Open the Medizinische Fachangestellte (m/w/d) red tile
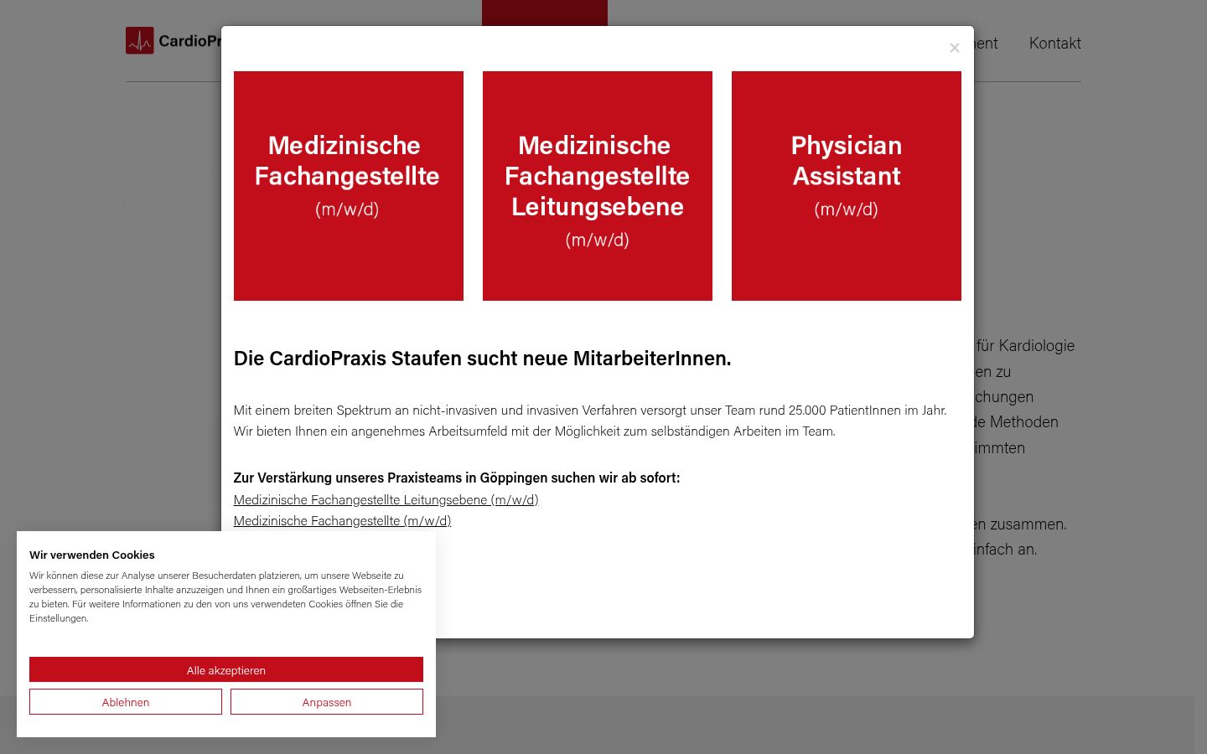The width and height of the screenshot is (1207, 754). [349, 186]
